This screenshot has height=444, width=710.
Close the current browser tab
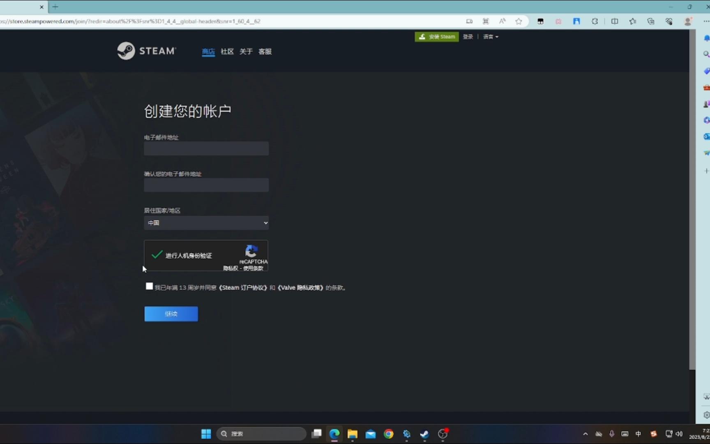(41, 7)
